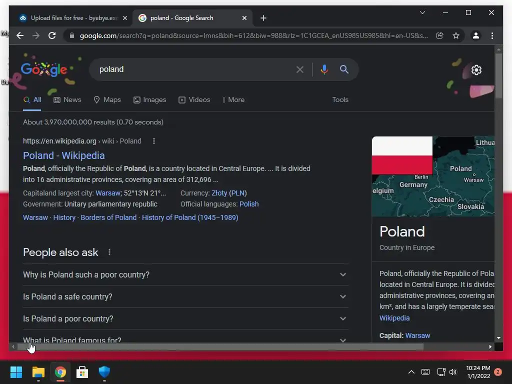Click the horizontal scrollbar right arrow
This screenshot has height=384, width=512.
click(490, 347)
